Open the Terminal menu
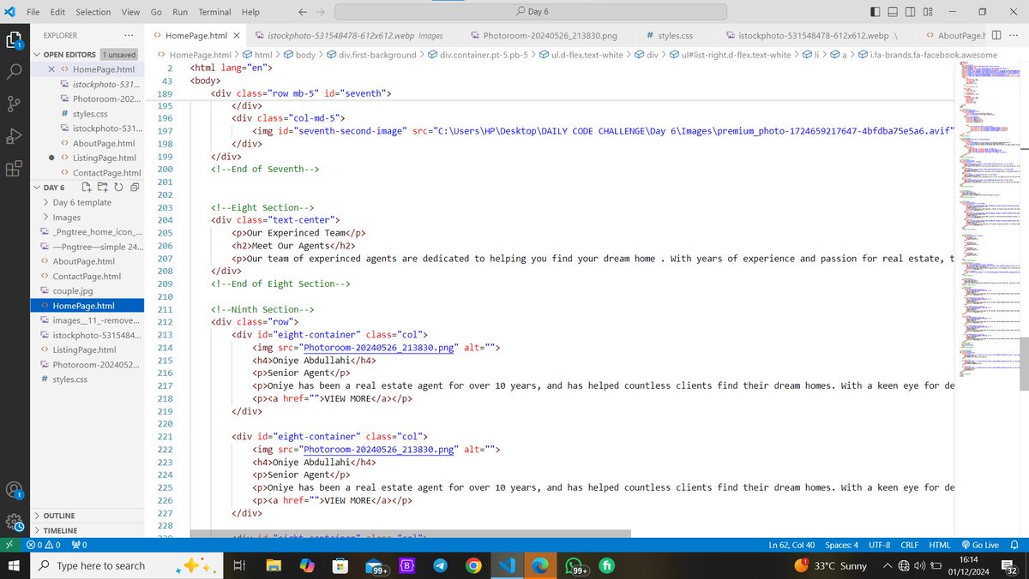This screenshot has height=579, width=1029. (214, 12)
